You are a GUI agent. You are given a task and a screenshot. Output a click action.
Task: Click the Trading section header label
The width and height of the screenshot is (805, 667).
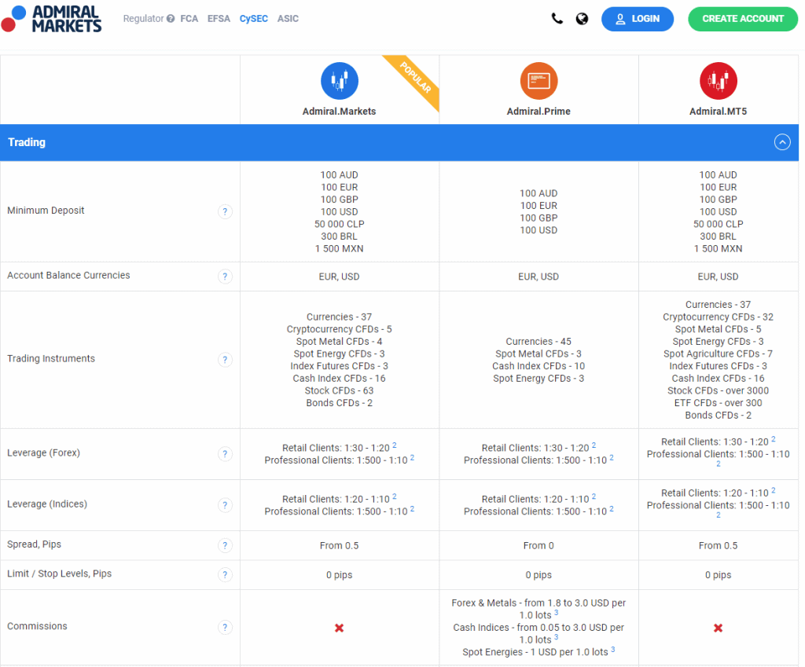click(x=27, y=142)
